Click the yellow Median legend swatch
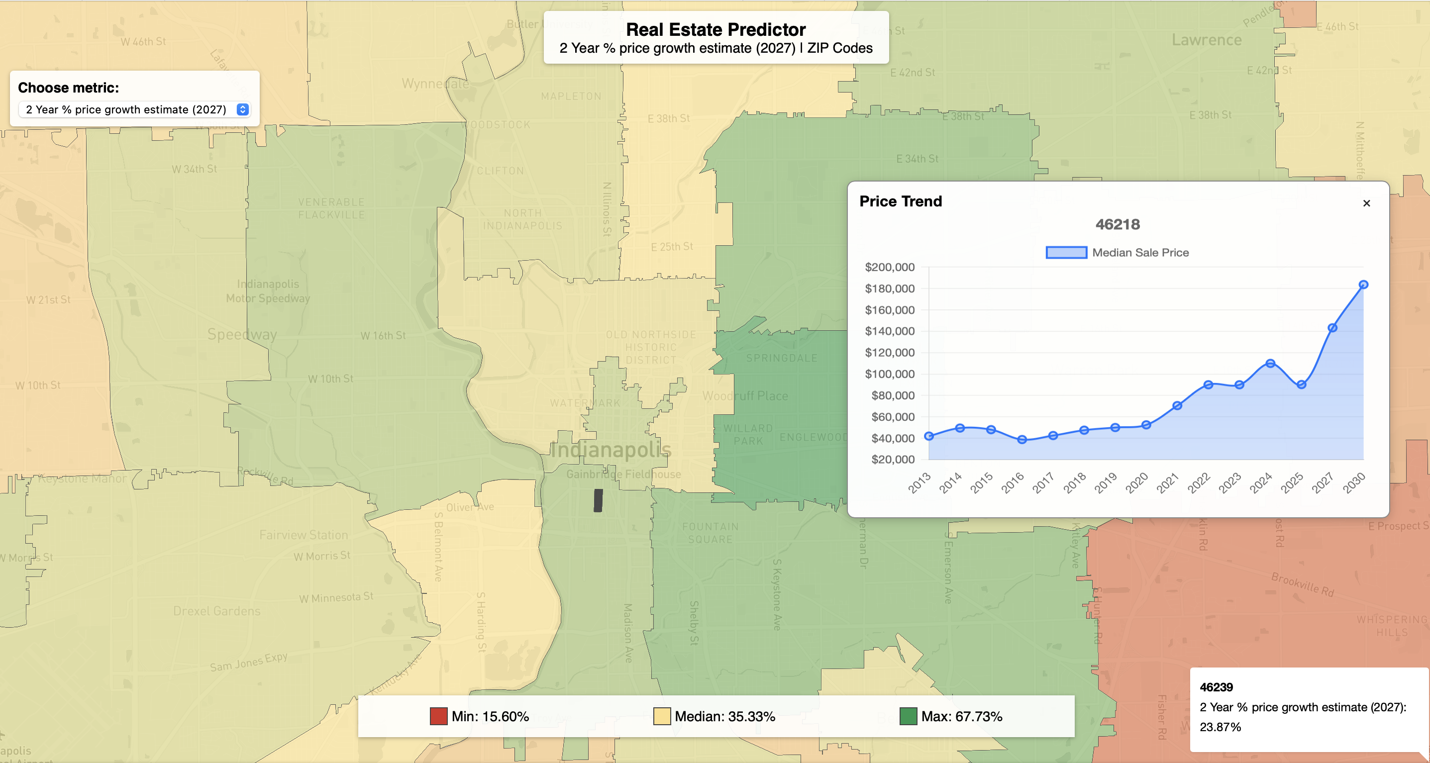The image size is (1430, 763). (662, 716)
